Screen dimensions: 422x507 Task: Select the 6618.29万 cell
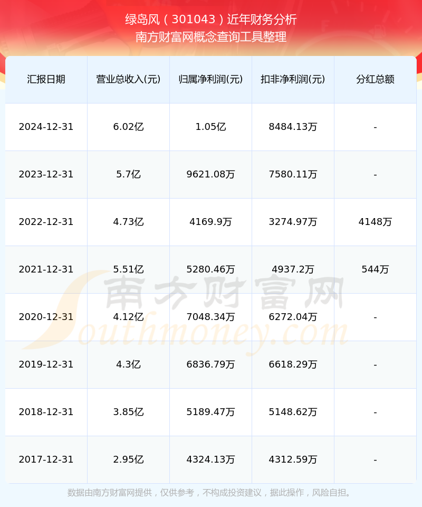[x=293, y=364]
